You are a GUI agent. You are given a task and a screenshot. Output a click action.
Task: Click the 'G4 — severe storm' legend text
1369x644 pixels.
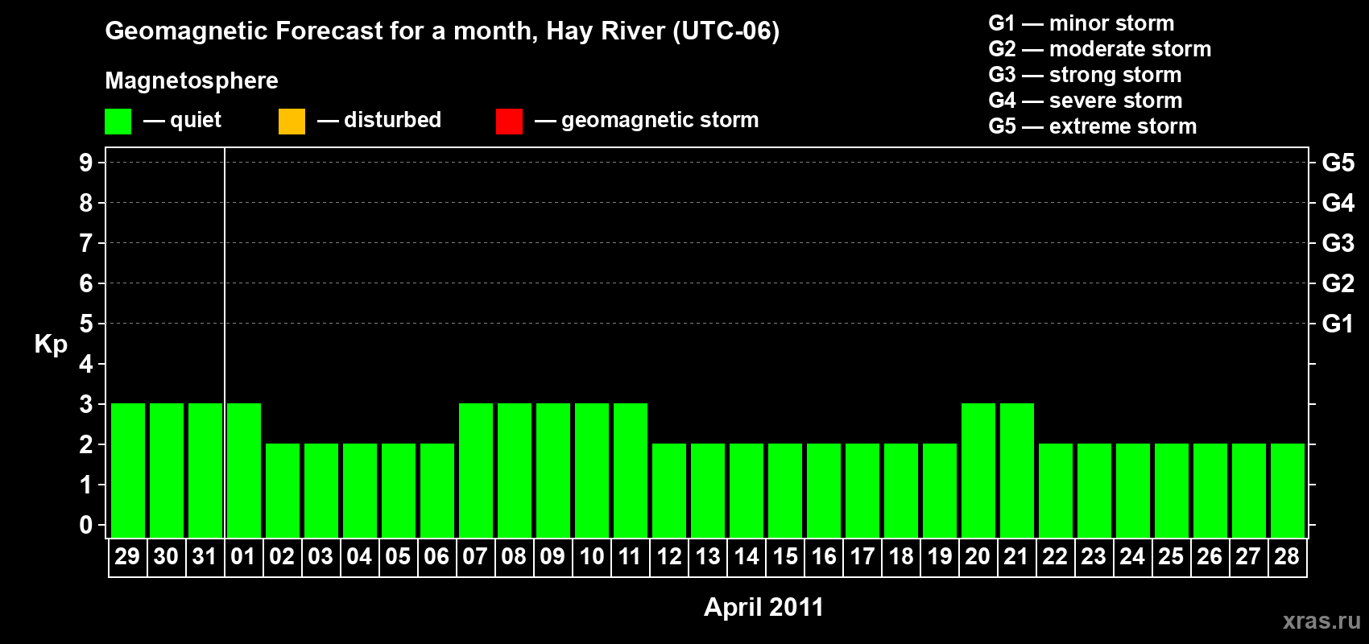click(1086, 101)
